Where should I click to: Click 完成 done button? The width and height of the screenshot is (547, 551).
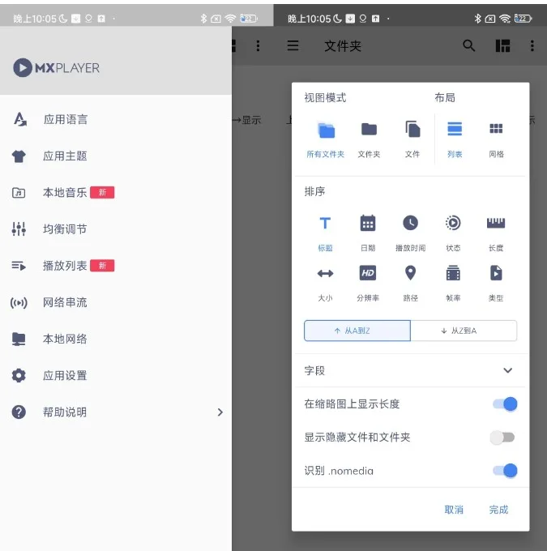tap(498, 510)
